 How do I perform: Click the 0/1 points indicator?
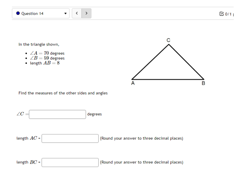tap(228, 14)
